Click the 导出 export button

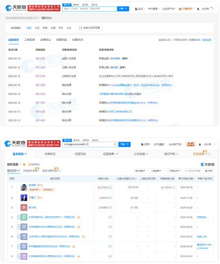pyautogui.click(x=209, y=171)
